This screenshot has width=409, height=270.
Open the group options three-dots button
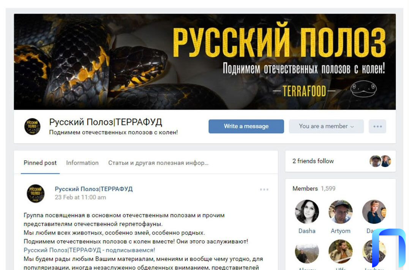click(377, 126)
